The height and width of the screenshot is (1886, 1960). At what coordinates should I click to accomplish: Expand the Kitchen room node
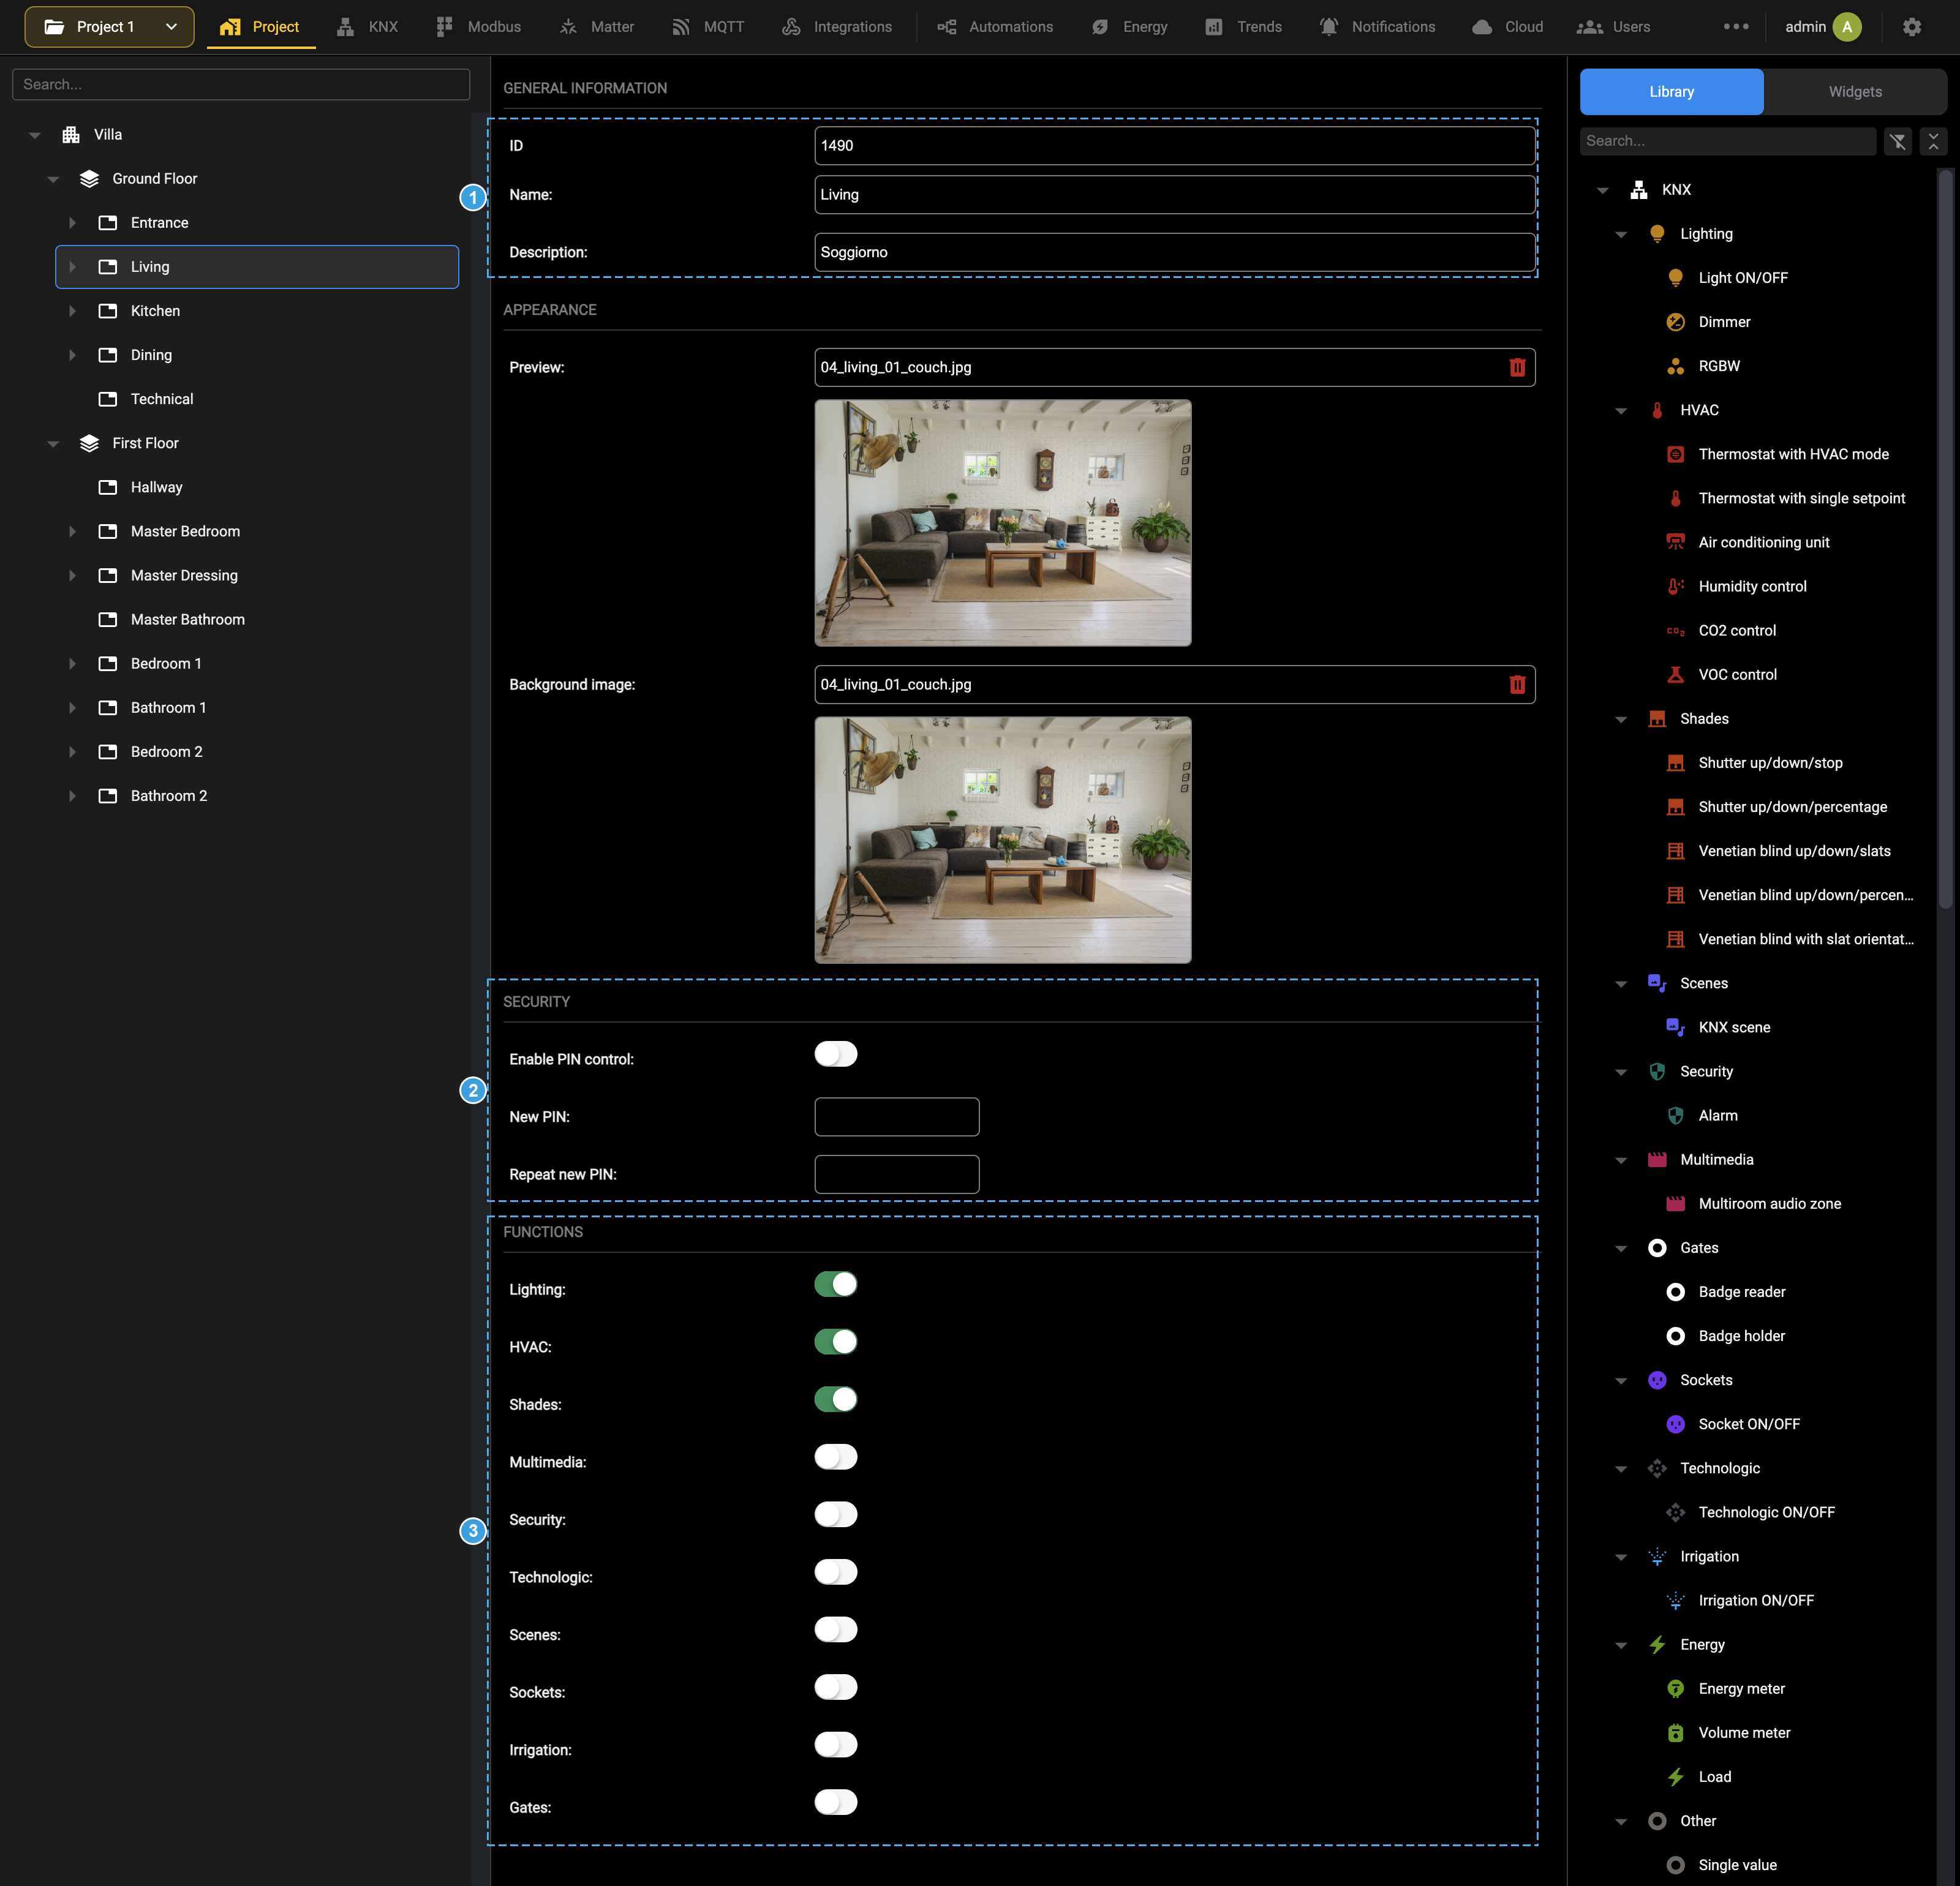(72, 311)
